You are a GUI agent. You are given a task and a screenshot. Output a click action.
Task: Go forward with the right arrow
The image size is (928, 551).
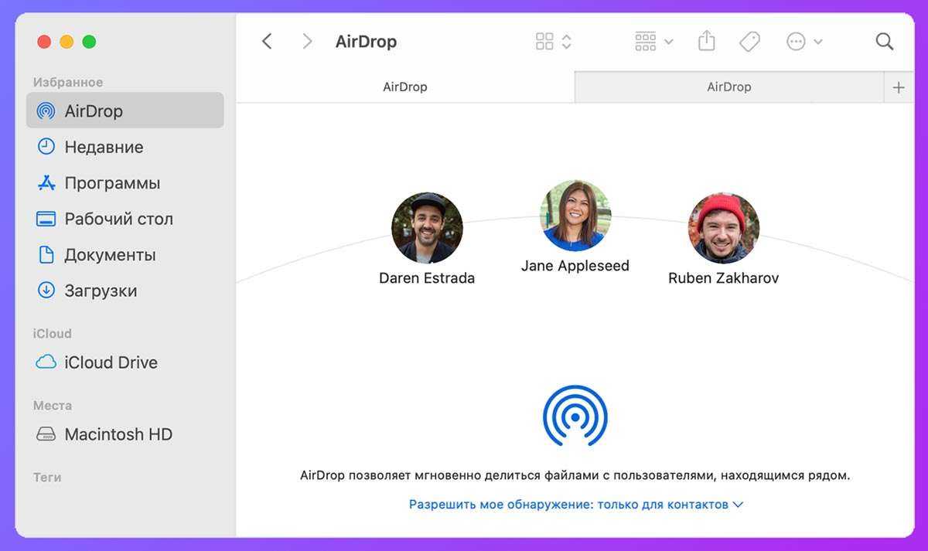(x=307, y=41)
